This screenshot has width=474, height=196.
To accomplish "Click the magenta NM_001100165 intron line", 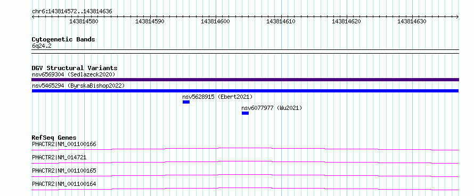I will tap(245, 175).
